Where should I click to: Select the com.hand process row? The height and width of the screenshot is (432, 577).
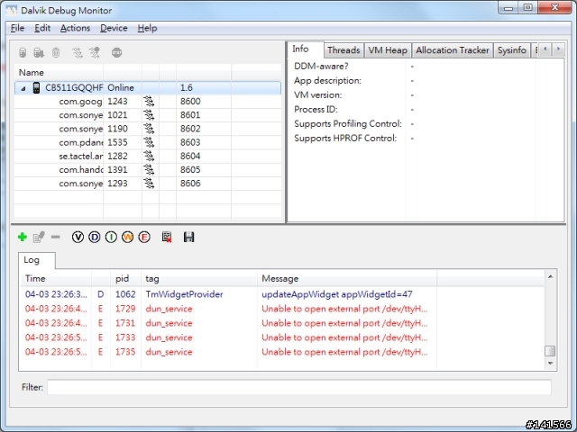(x=148, y=170)
